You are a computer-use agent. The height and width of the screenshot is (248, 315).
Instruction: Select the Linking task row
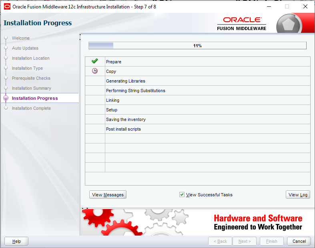(198, 100)
